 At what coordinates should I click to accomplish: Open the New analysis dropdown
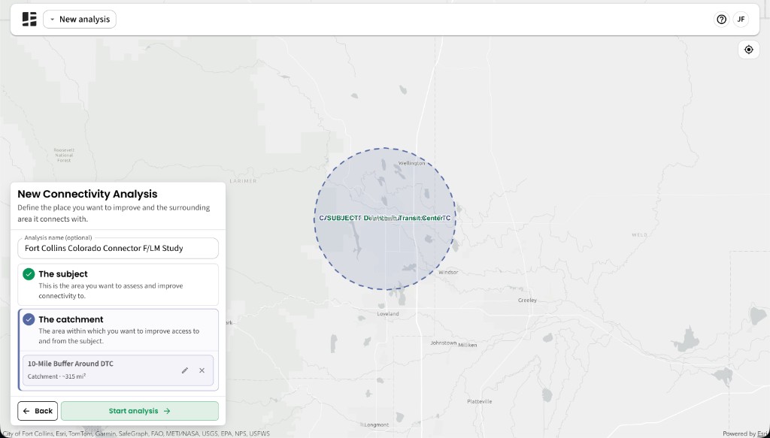pos(80,19)
